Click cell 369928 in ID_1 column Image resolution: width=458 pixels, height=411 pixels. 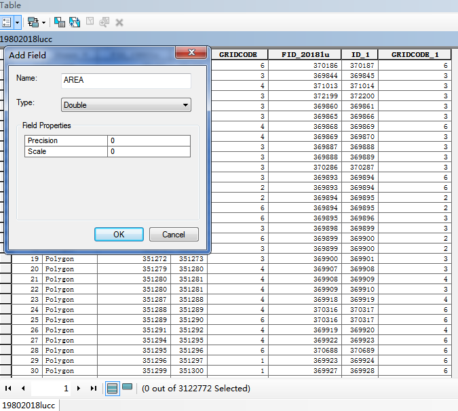tap(360, 370)
